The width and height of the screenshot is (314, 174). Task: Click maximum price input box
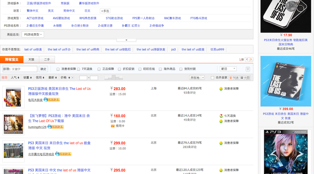pyautogui.click(x=94, y=78)
